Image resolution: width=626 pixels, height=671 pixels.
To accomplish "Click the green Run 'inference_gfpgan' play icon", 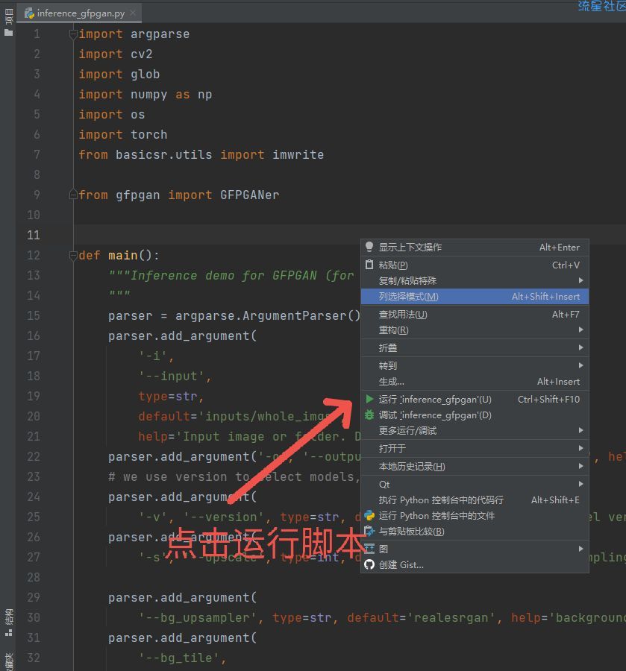I will point(369,400).
